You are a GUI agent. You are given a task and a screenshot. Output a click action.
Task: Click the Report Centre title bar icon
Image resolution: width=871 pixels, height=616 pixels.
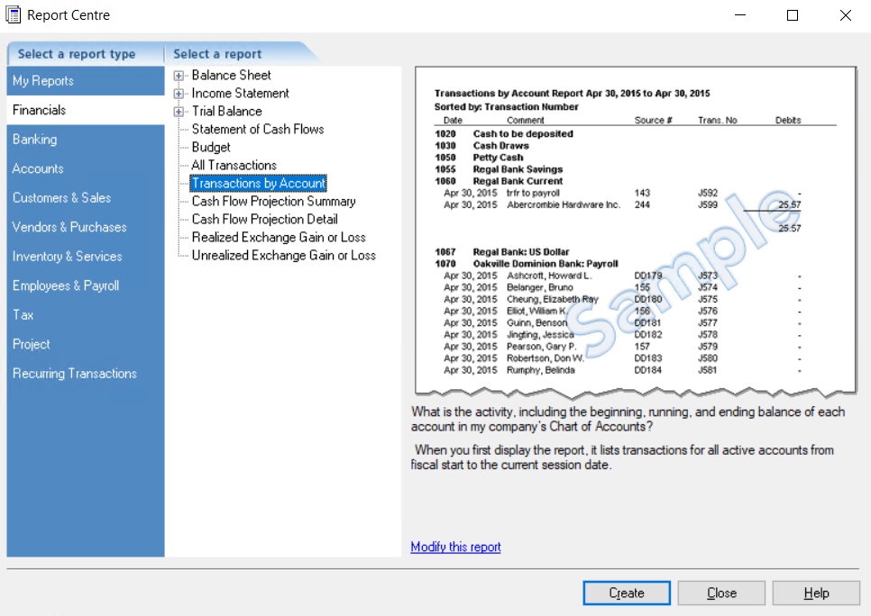(14, 15)
